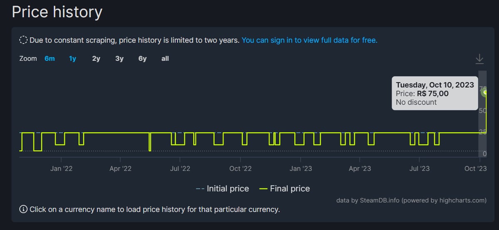Show all price history with 'all' zoom
The image size is (499, 230).
(x=165, y=59)
